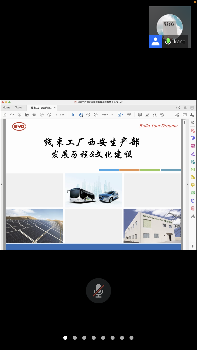The image size is (197, 350).
Task: Print the PDF using the printer icon
Action: (x=27, y=115)
